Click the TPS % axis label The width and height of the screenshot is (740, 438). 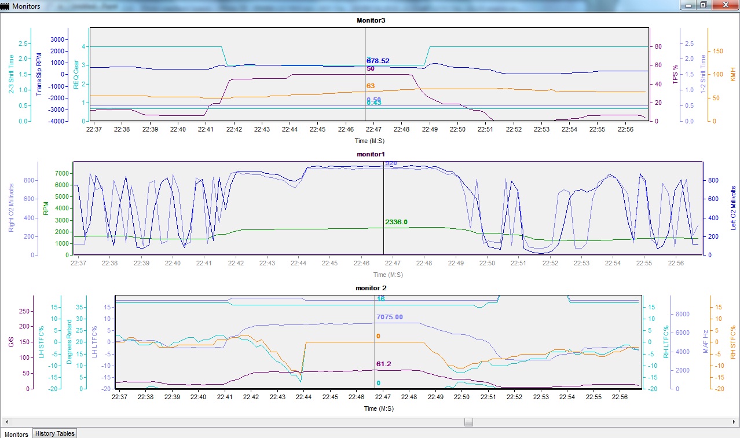674,75
